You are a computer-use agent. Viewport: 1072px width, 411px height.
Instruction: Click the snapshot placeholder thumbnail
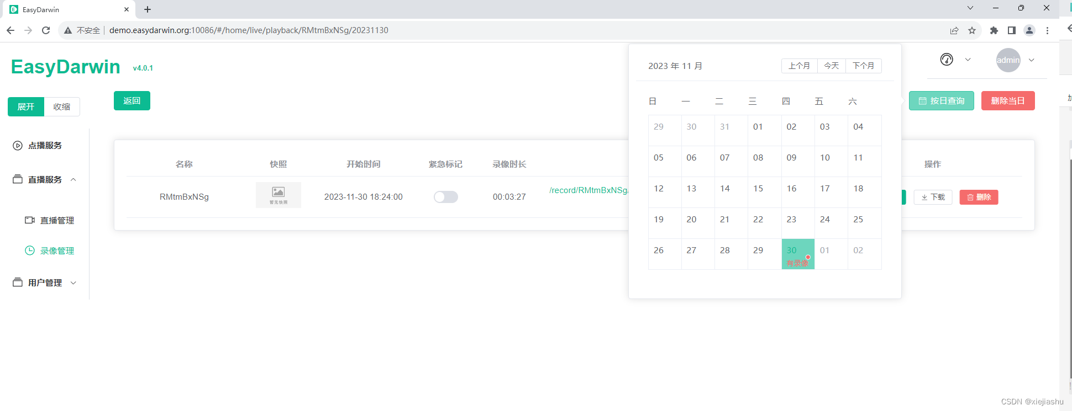point(278,195)
